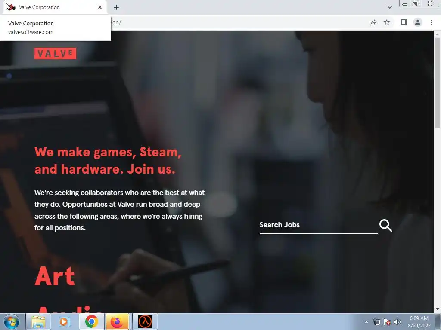Restore down the Chrome window
The height and width of the screenshot is (330, 441).
416,3
